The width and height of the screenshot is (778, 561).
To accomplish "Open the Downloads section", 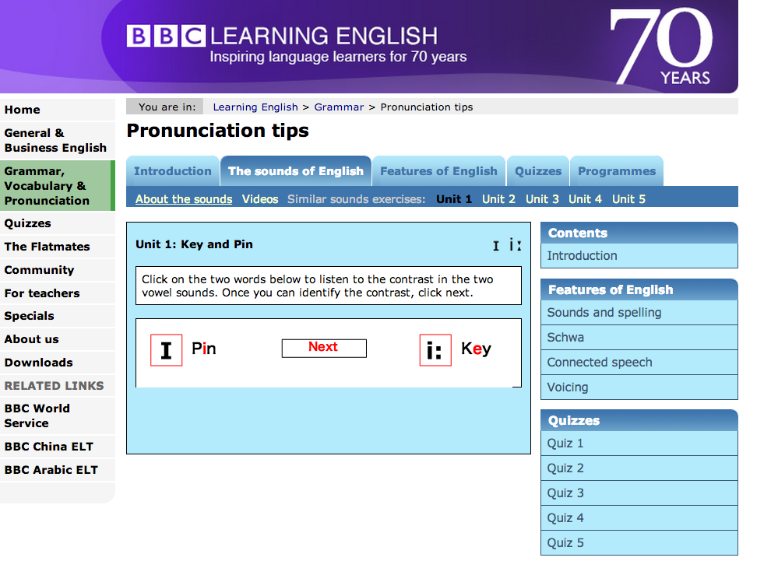I will pyautogui.click(x=58, y=363).
